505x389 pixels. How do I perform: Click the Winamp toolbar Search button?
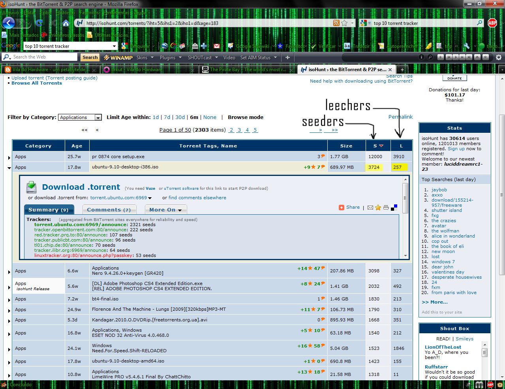click(x=90, y=57)
